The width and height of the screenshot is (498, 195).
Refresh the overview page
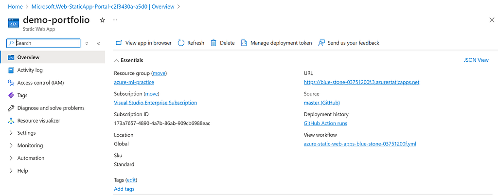click(x=191, y=43)
